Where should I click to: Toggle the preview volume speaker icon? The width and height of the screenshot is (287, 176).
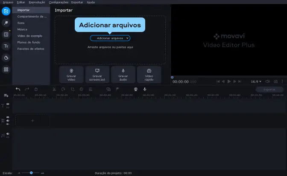[267, 81]
